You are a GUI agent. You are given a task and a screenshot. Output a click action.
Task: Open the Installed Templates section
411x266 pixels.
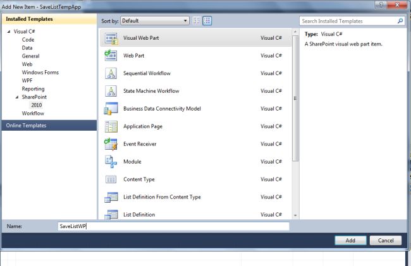pyautogui.click(x=49, y=19)
